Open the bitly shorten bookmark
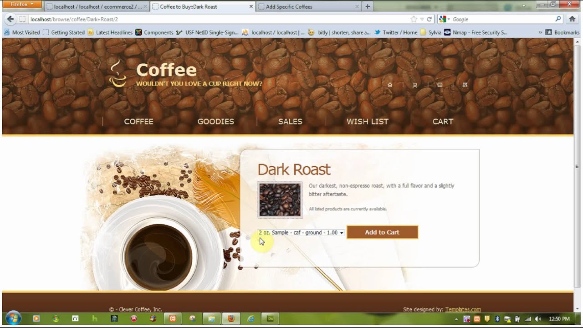 [339, 32]
